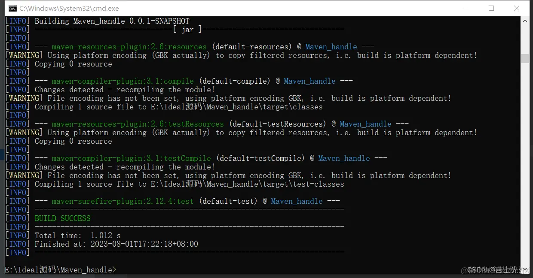
Task: Click the (default-compile) text
Action: 235,81
